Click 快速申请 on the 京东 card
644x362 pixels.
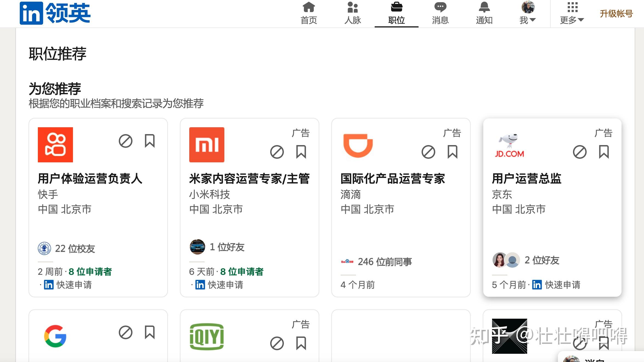[563, 285]
